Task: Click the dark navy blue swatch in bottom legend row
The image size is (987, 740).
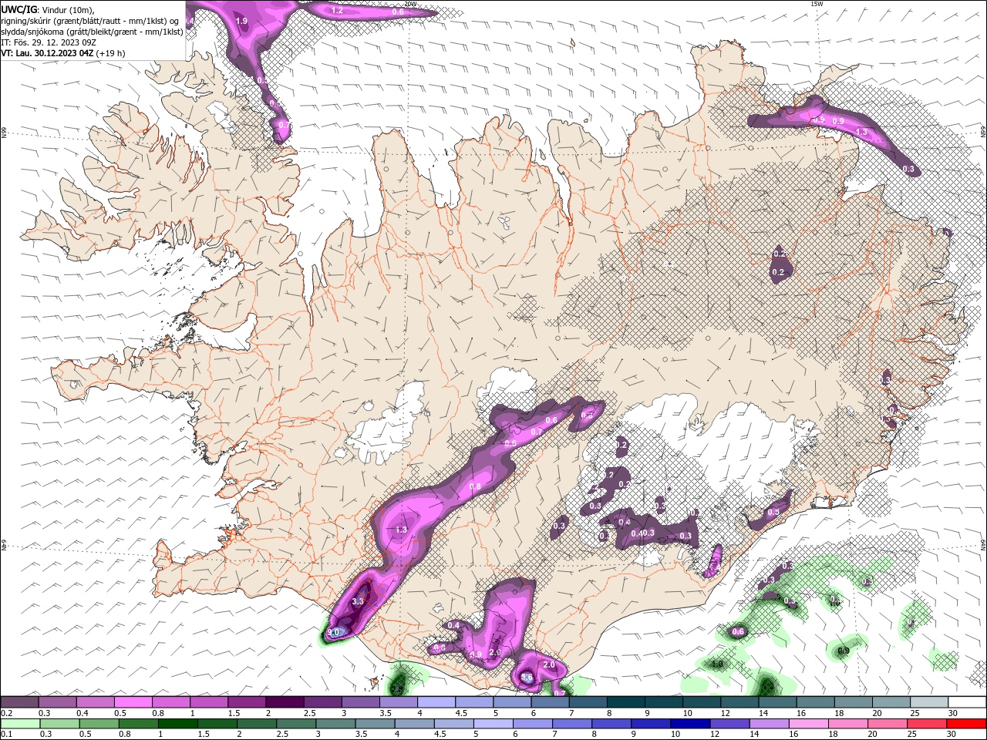Action: [689, 724]
